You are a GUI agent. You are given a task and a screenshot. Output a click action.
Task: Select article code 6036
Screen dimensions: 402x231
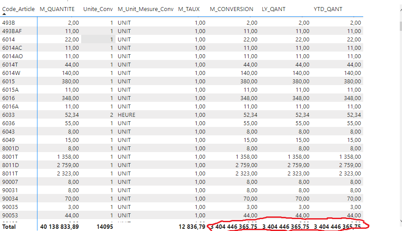(8, 123)
